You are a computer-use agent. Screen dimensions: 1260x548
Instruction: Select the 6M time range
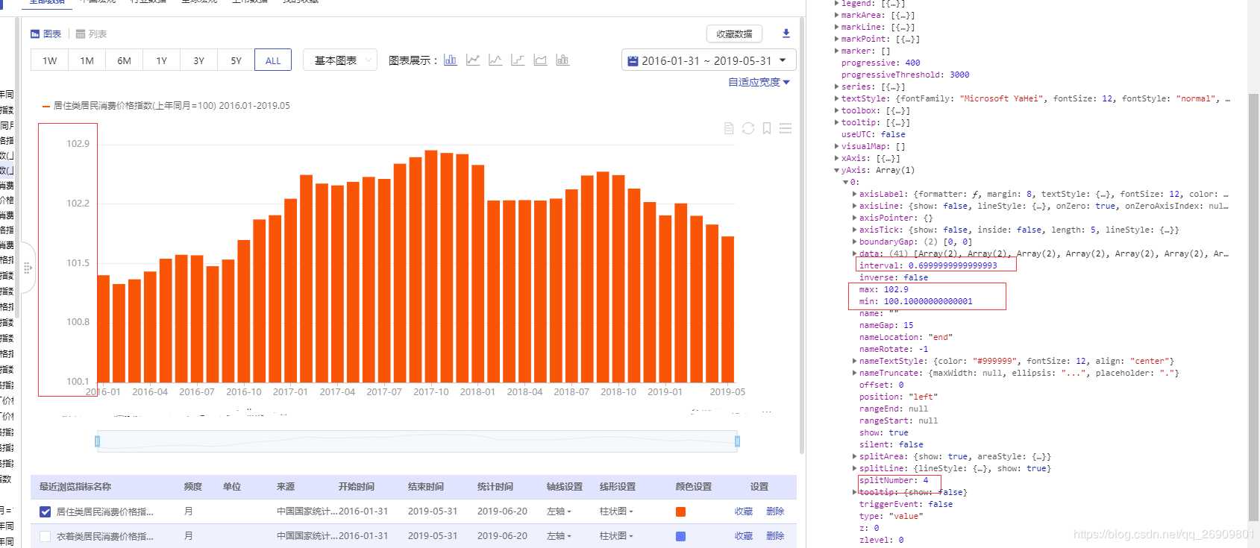click(124, 60)
